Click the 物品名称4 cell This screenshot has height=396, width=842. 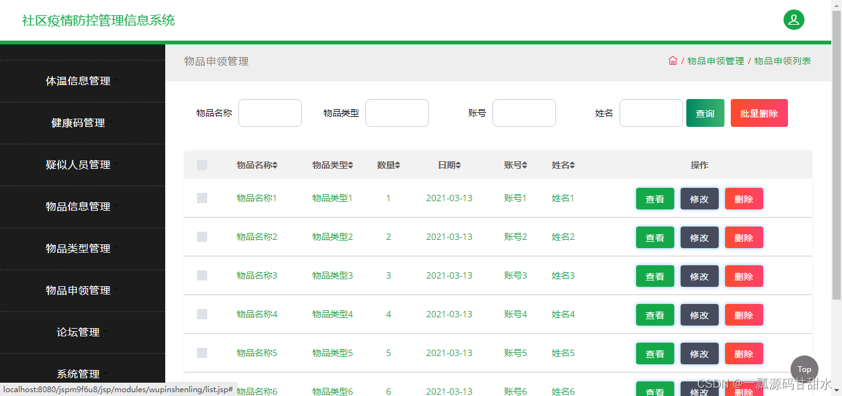tap(257, 314)
